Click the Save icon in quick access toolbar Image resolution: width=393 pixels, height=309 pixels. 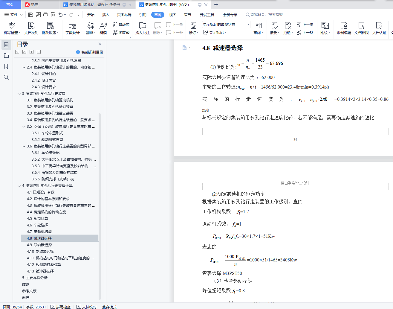(30, 15)
